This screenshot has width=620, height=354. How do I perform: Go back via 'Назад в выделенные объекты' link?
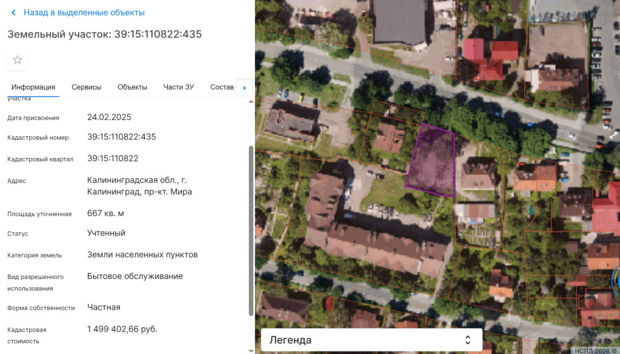click(84, 13)
